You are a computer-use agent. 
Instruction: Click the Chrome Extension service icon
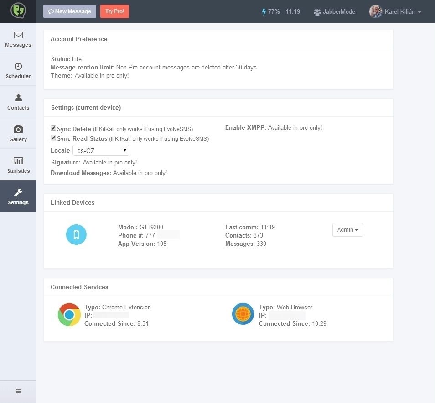[69, 315]
